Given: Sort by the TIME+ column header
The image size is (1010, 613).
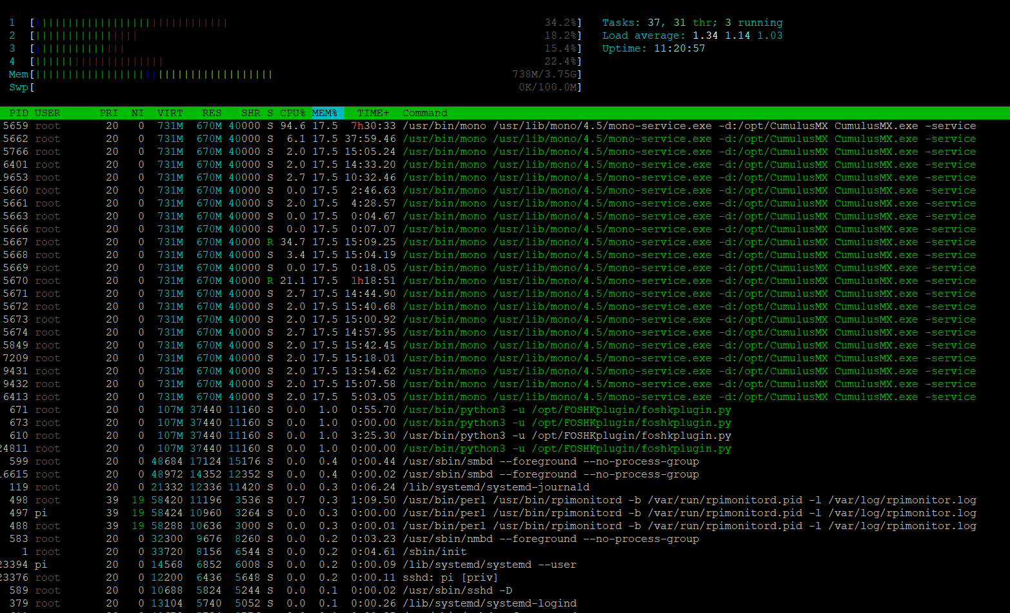Looking at the screenshot, I should tap(372, 112).
